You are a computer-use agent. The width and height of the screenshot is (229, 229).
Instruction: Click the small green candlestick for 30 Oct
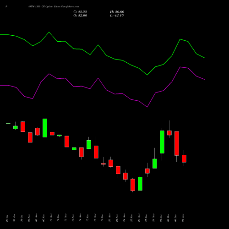[x=16, y=127]
